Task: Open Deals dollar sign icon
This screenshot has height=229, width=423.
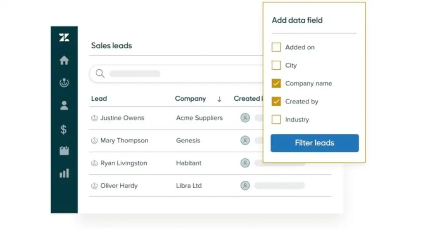Action: [64, 129]
